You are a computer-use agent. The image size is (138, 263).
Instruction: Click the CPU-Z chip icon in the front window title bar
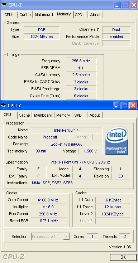pyautogui.click(x=3, y=105)
